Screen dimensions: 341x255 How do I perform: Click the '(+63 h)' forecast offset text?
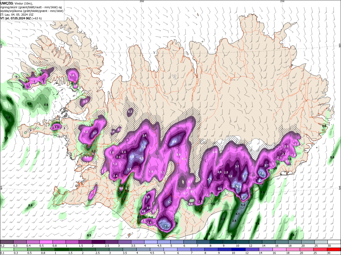coord(36,18)
